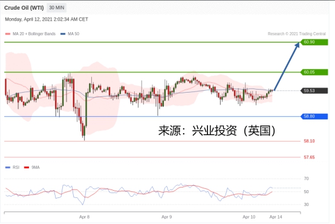The width and height of the screenshot is (335, 224).
Task: Click the Apr 9 date axis label
Action: 167,217
